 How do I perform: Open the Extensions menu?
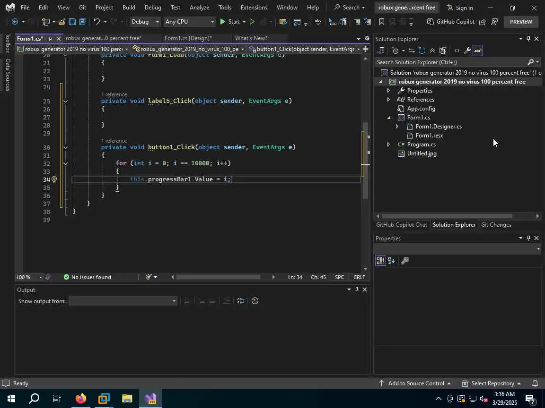click(x=254, y=7)
